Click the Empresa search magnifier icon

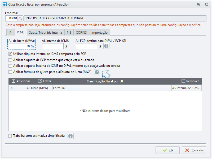(20, 18)
